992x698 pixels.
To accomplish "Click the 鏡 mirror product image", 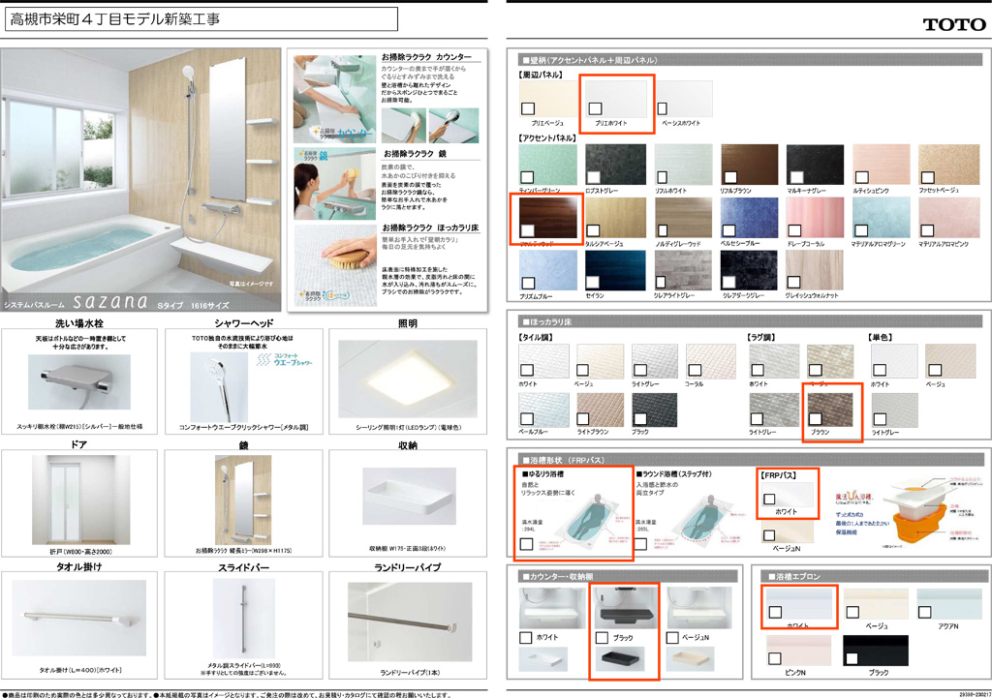I will [x=243, y=500].
